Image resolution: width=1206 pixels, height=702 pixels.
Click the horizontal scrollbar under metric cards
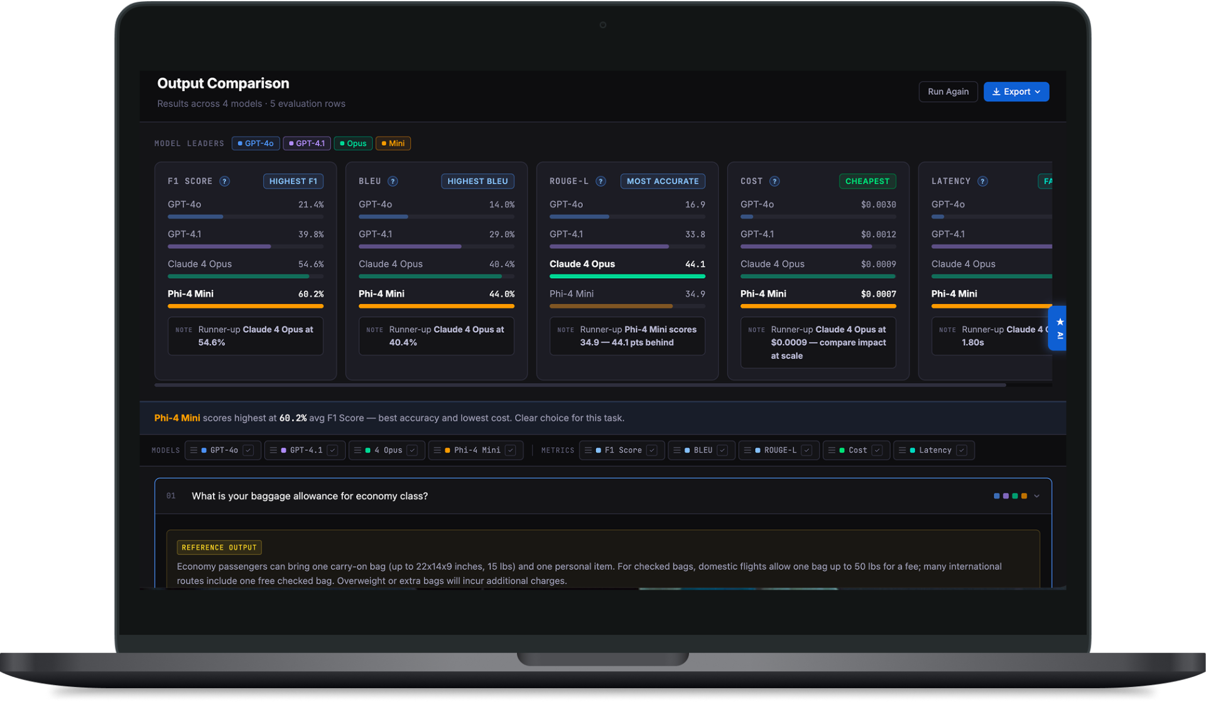tap(580, 385)
